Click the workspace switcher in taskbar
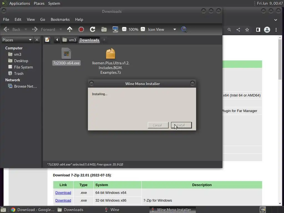The image size is (284, 213). click(263, 210)
